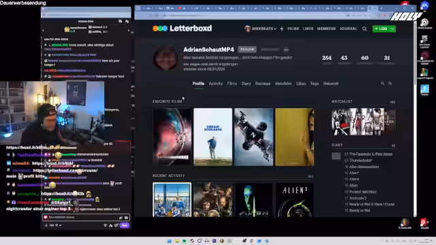Advance chat leaderboard with right arrow
Image resolution: width=436 pixels, height=245 pixels.
click(129, 30)
